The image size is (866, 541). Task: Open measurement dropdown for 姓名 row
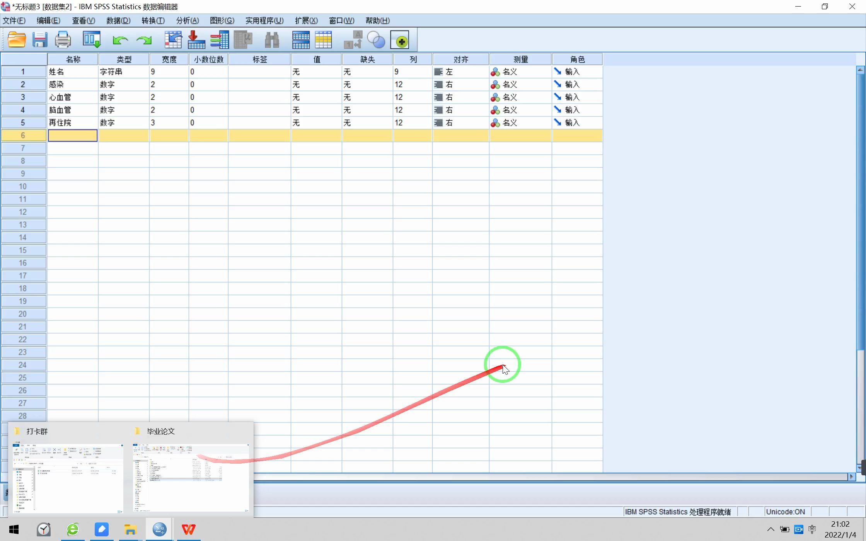pyautogui.click(x=520, y=72)
